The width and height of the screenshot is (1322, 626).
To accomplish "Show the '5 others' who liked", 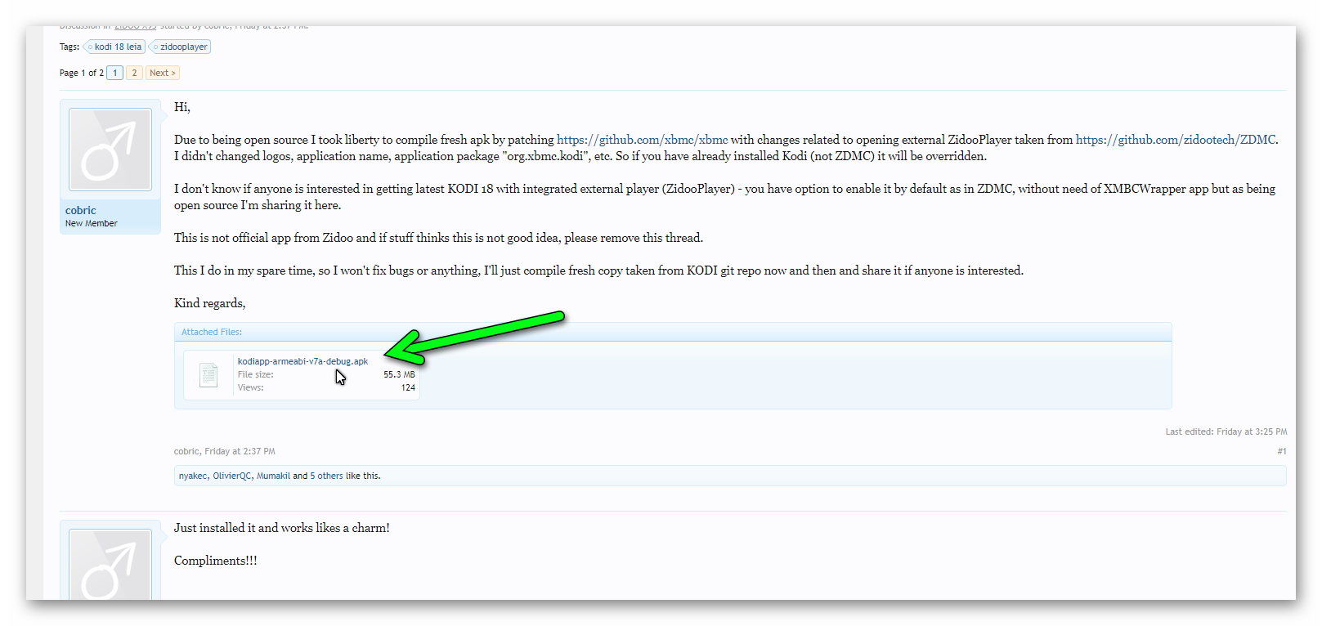I will click(x=326, y=476).
